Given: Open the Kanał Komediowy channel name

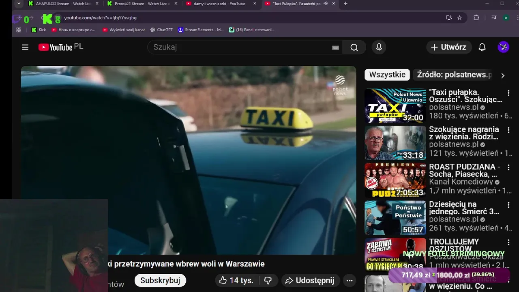Looking at the screenshot, I should [x=461, y=182].
